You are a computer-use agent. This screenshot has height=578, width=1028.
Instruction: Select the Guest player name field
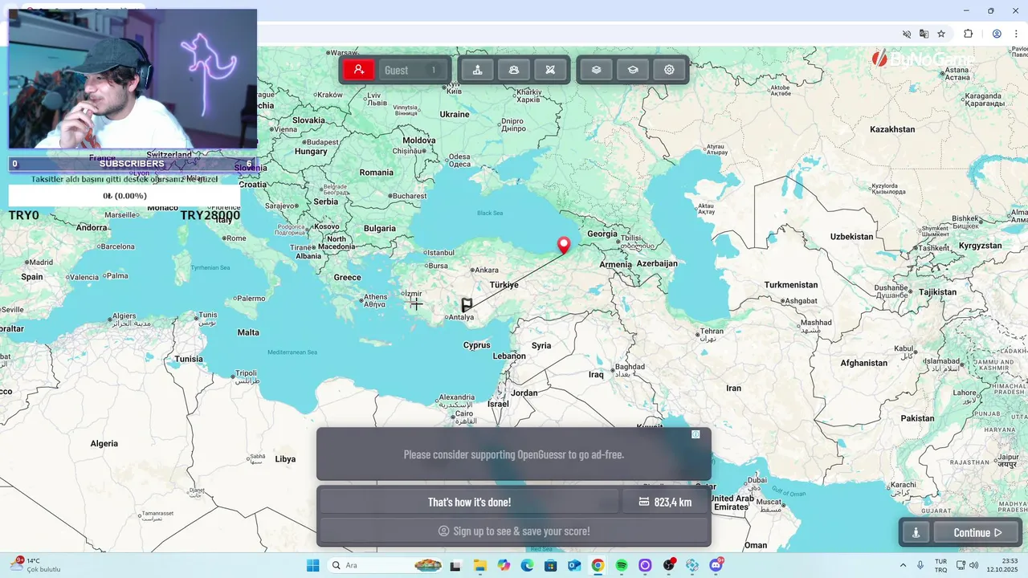tap(414, 70)
